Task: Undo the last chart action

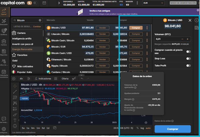Action: click(82, 79)
